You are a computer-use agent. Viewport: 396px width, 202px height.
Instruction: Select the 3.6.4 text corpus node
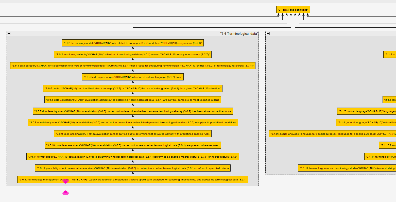pyautogui.click(x=133, y=77)
